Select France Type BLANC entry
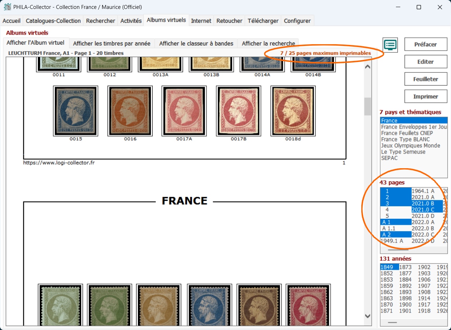The height and width of the screenshot is (330, 451). click(x=414, y=139)
